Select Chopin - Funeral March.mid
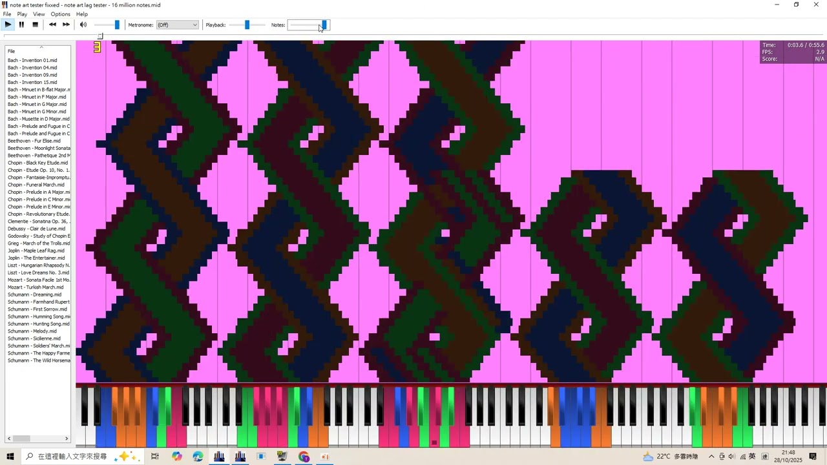This screenshot has width=827, height=465. tap(36, 185)
